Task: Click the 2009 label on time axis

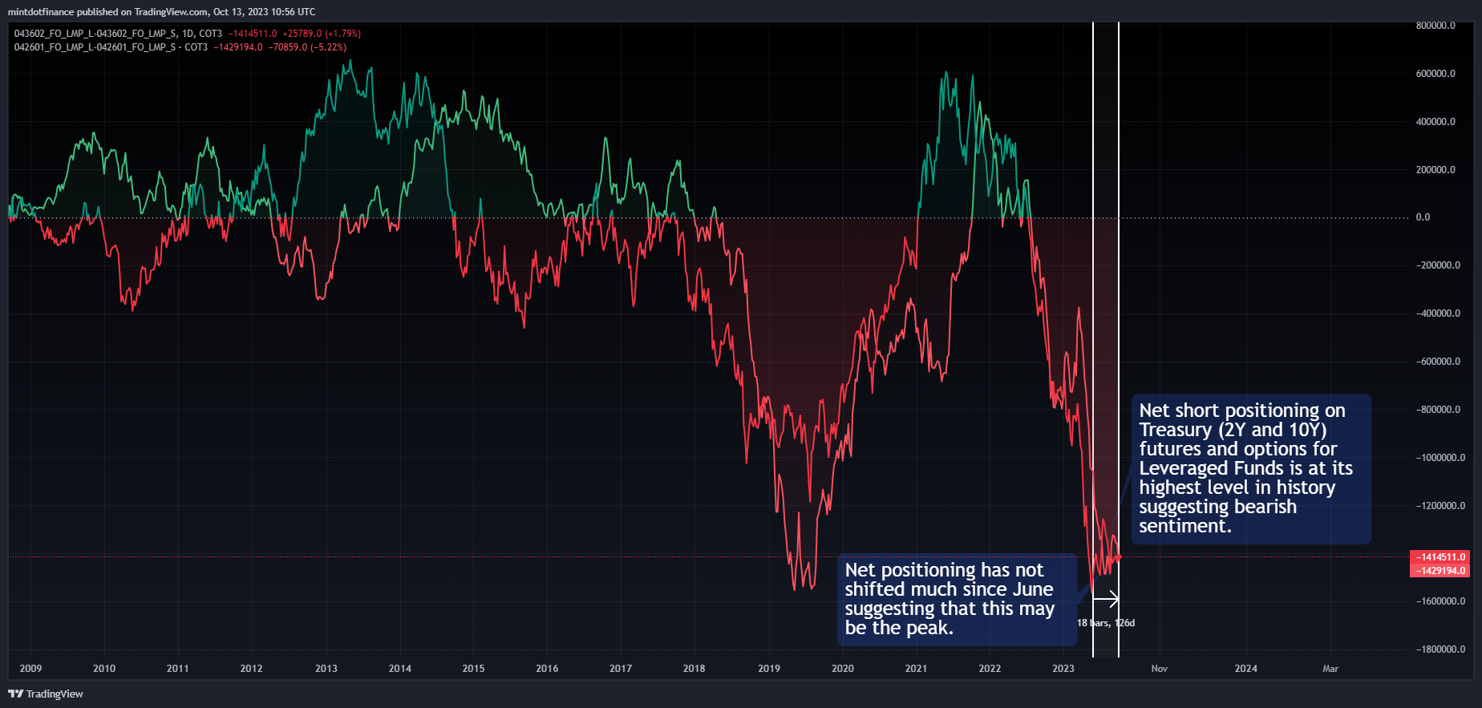Action: tap(30, 669)
